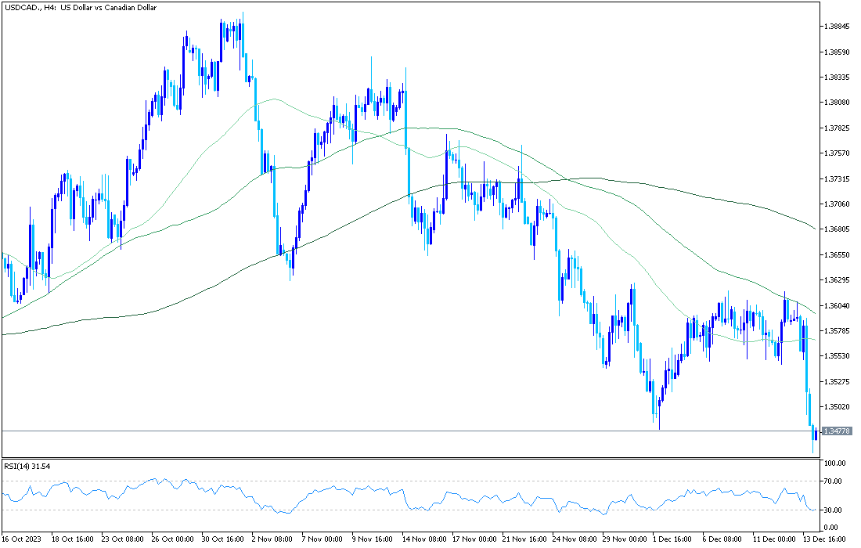Click the 1.37570 price axis label
The image size is (861, 548).
tap(838, 153)
